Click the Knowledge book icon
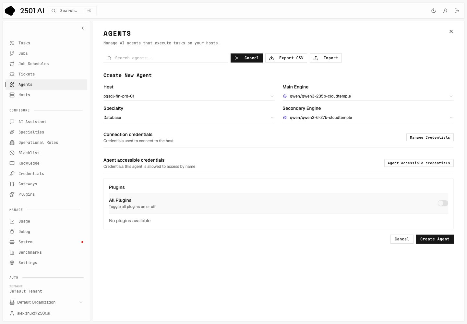 pos(12,163)
